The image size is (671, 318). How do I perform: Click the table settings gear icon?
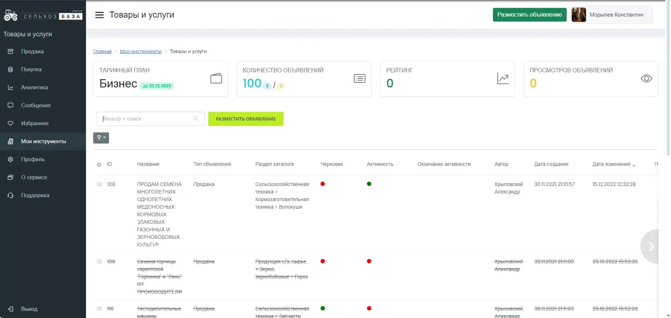click(99, 165)
